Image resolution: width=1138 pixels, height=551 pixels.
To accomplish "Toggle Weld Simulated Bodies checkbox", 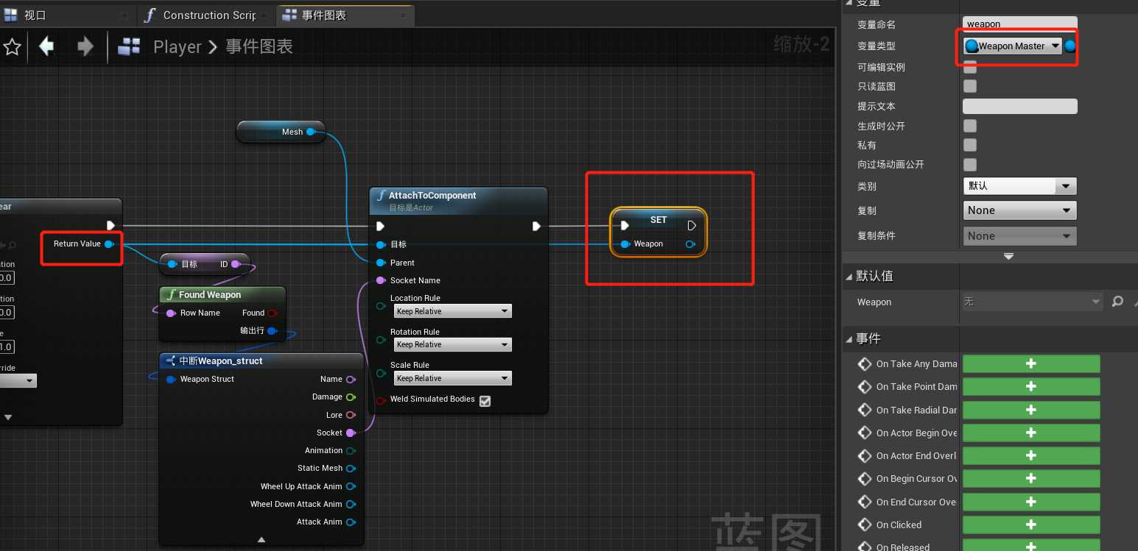I will coord(485,401).
